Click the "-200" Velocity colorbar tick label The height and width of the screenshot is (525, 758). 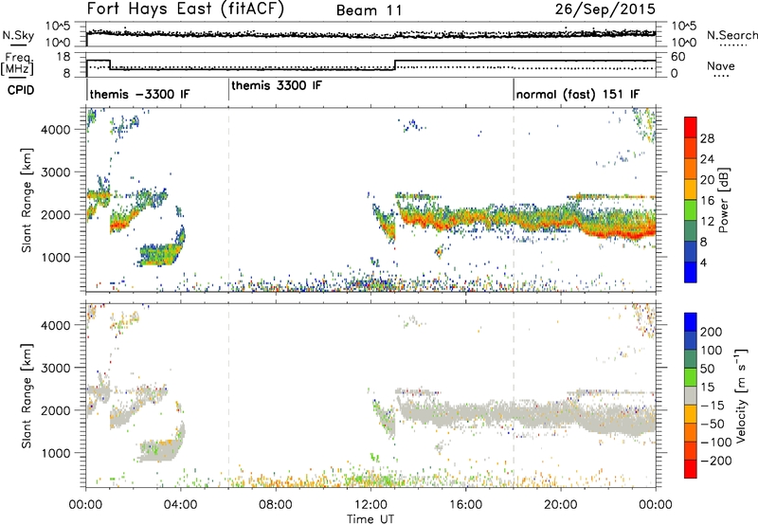716,461
